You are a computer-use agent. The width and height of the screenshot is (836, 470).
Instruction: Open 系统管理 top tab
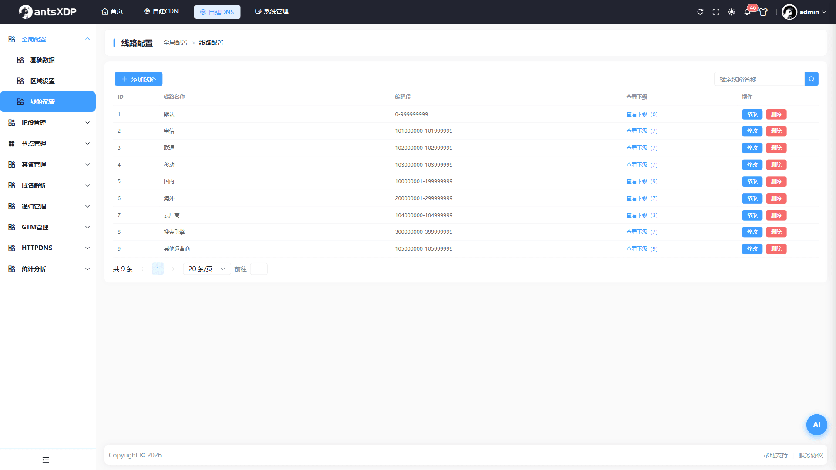[x=272, y=11]
